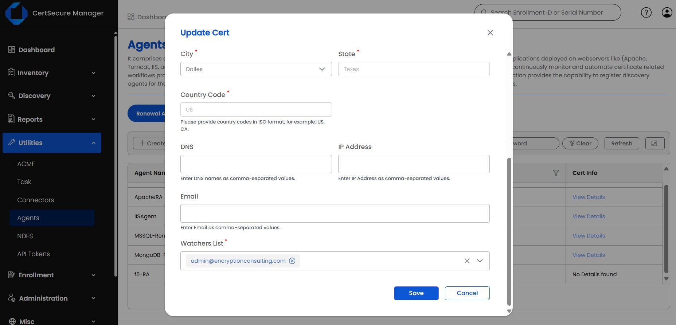Screen dimensions: 676x325
Task: Click the DNS names text box
Action: (x=256, y=164)
